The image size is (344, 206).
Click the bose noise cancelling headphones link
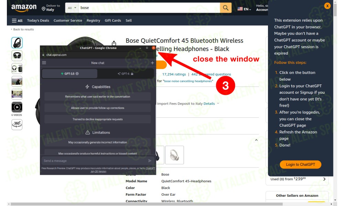point(188,81)
